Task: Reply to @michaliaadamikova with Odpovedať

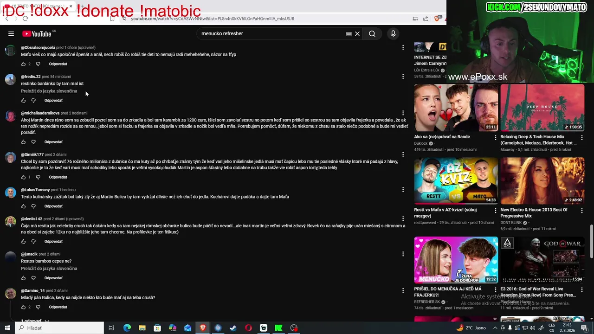Action: click(x=53, y=142)
